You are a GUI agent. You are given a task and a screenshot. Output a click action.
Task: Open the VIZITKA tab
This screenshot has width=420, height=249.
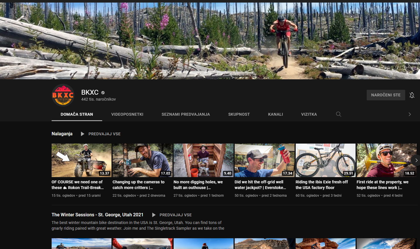click(x=309, y=114)
